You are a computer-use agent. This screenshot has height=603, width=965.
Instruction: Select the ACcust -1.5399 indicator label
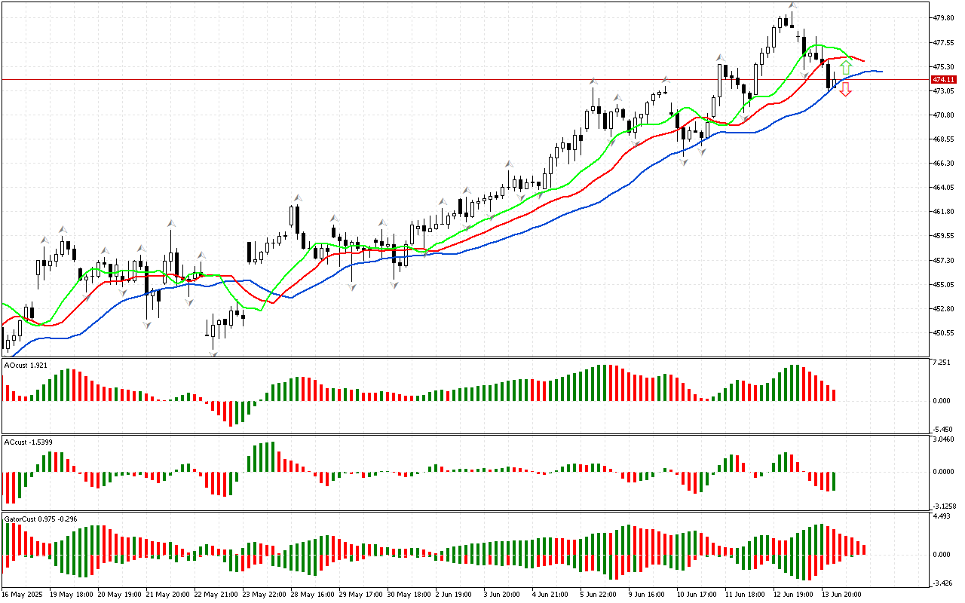coord(28,442)
